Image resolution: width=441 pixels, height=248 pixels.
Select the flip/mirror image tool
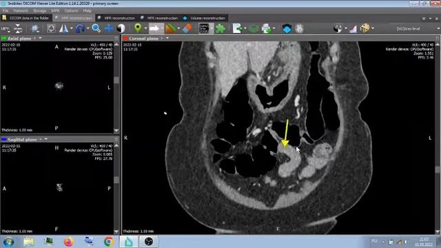64,28
